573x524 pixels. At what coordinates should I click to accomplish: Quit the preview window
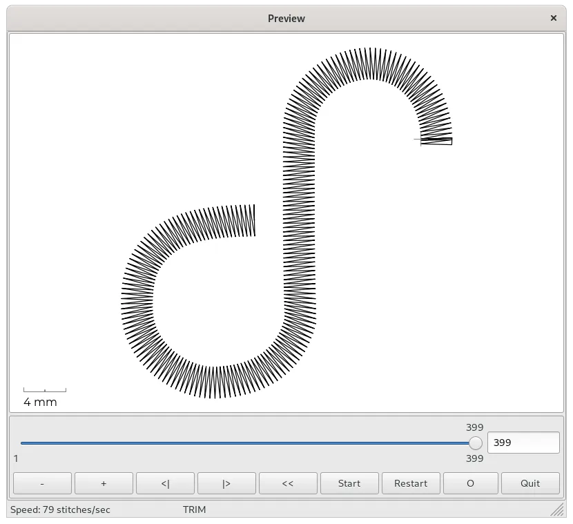coord(530,483)
